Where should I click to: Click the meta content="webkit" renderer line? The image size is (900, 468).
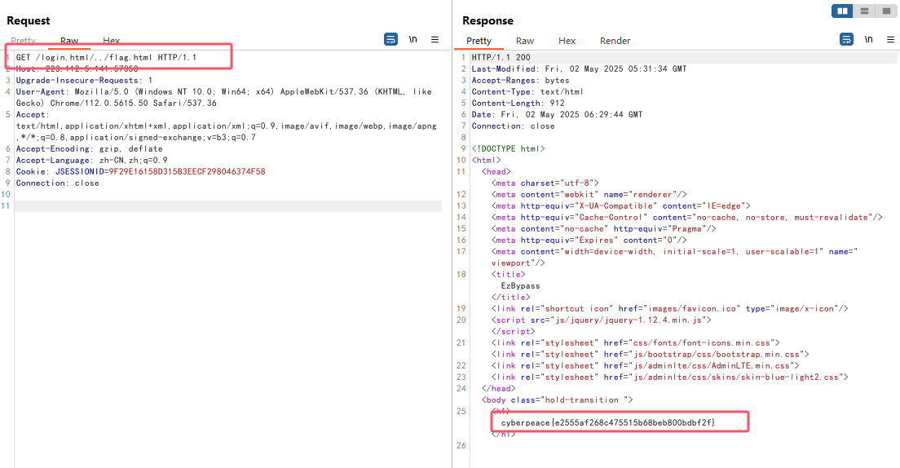tap(589, 195)
